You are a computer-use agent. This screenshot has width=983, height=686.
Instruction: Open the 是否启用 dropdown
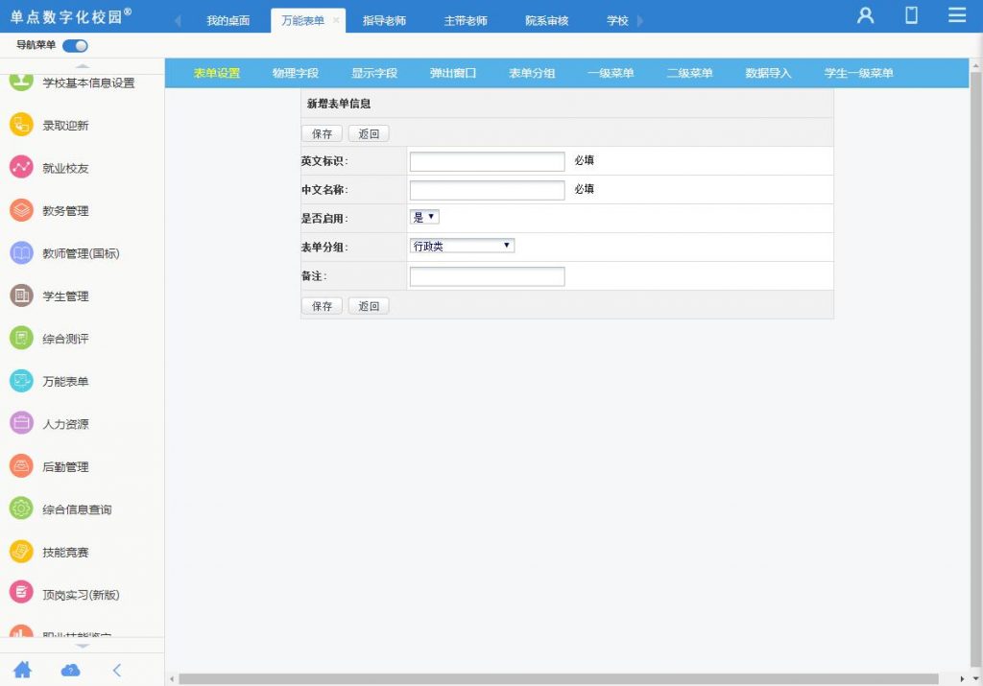[424, 218]
